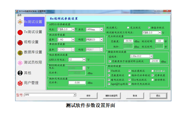Click the 数据库设置 dartboard icon
Screen dimensions: 188x115
[x=20, y=53]
